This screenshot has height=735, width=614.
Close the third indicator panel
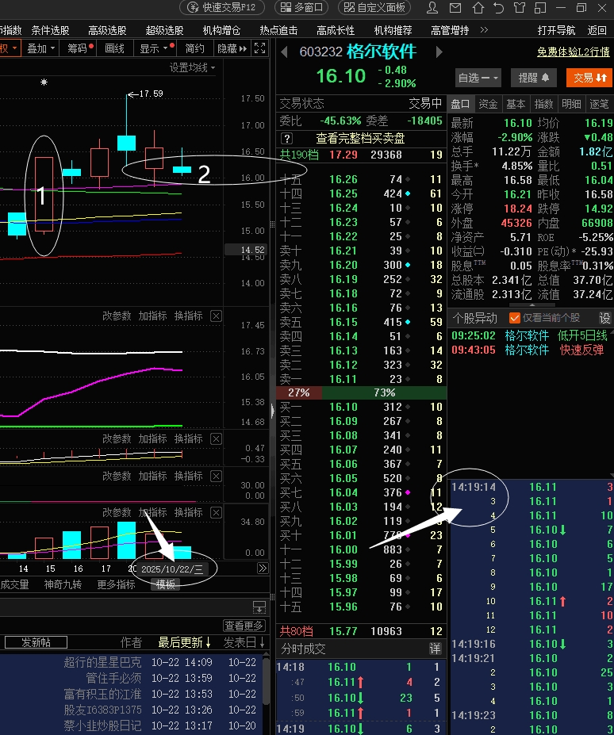pyautogui.click(x=216, y=477)
